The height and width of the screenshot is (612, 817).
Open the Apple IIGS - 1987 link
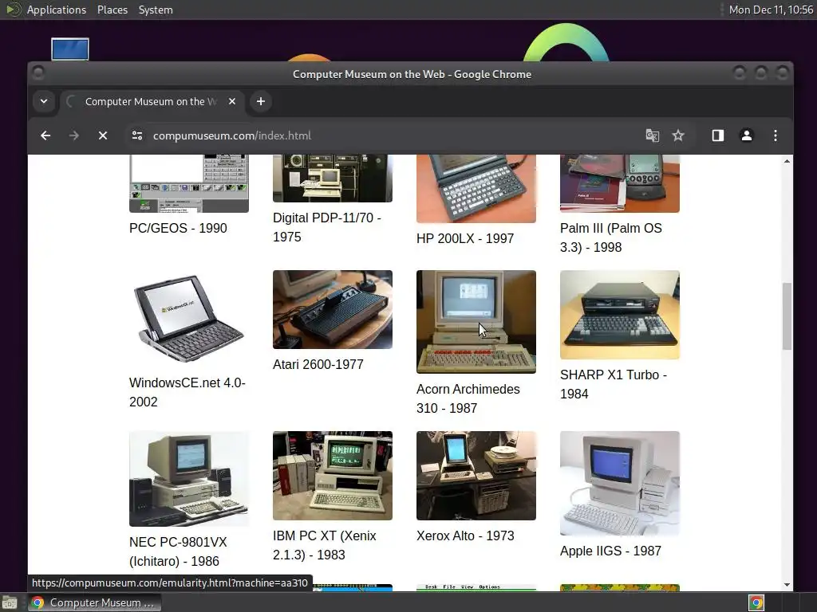pyautogui.click(x=610, y=551)
